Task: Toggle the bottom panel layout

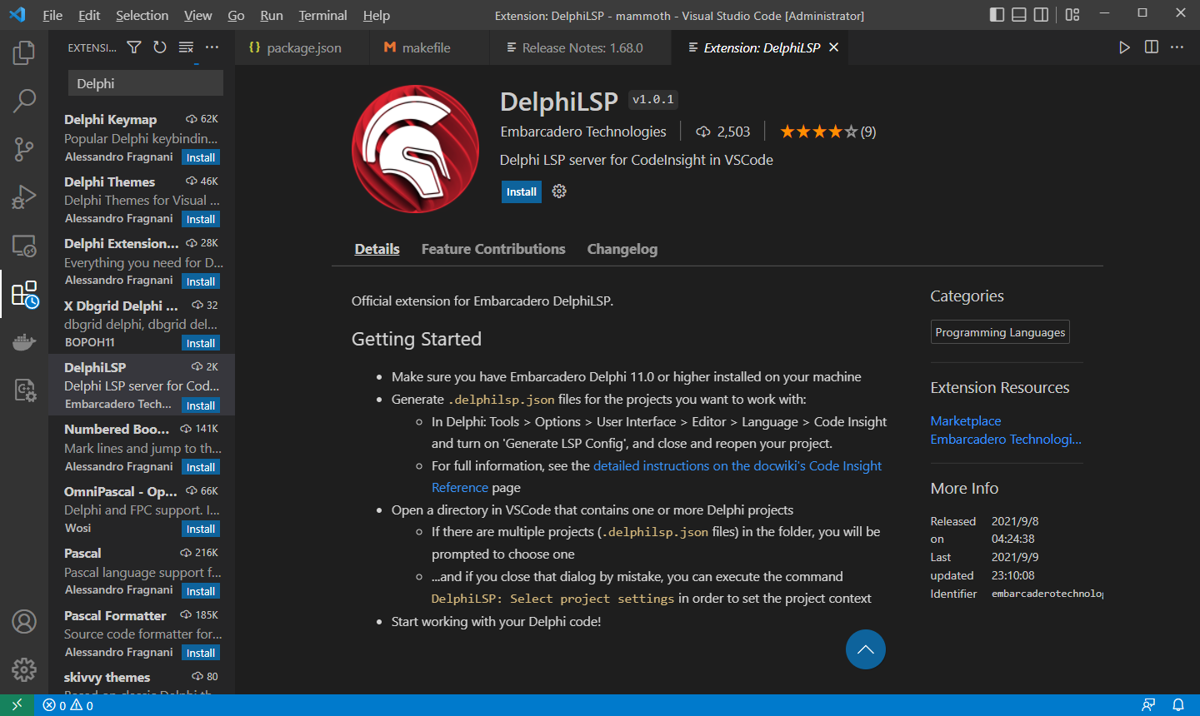Action: pyautogui.click(x=1018, y=15)
